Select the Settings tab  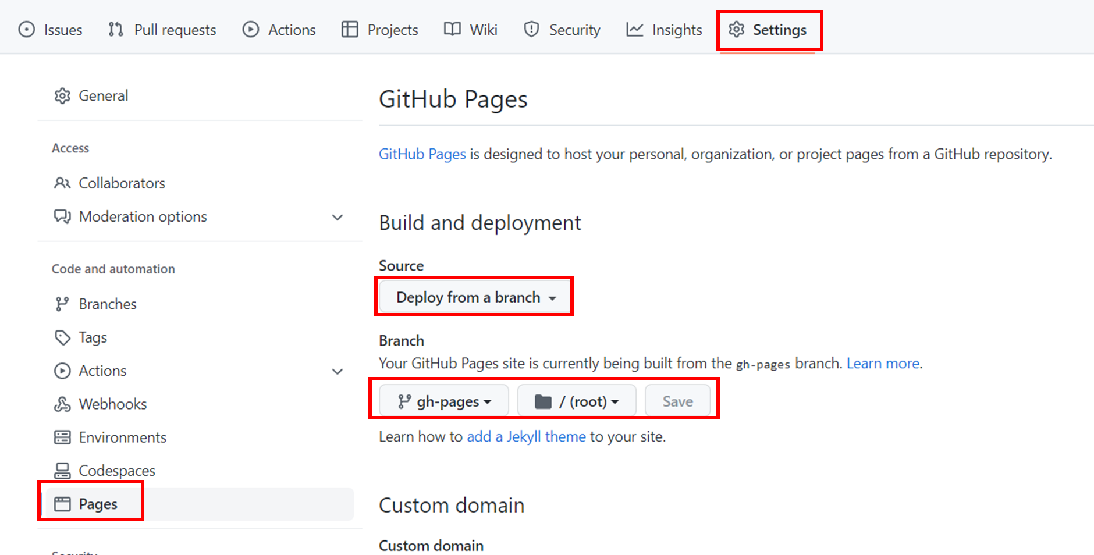(768, 30)
